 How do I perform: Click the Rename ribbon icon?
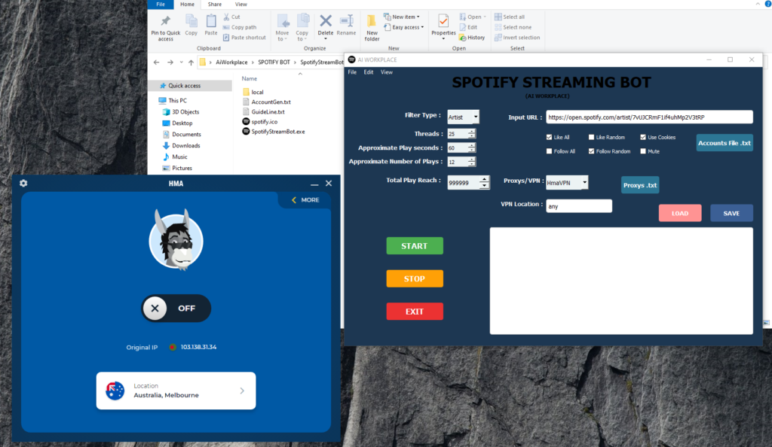click(x=347, y=20)
